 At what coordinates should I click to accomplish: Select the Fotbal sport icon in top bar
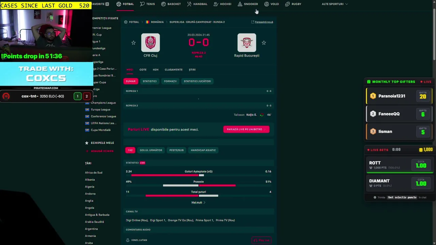click(x=119, y=4)
